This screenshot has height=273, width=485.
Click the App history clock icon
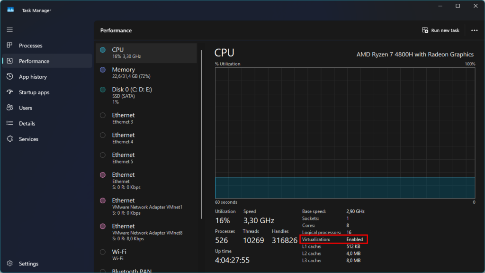click(x=10, y=76)
